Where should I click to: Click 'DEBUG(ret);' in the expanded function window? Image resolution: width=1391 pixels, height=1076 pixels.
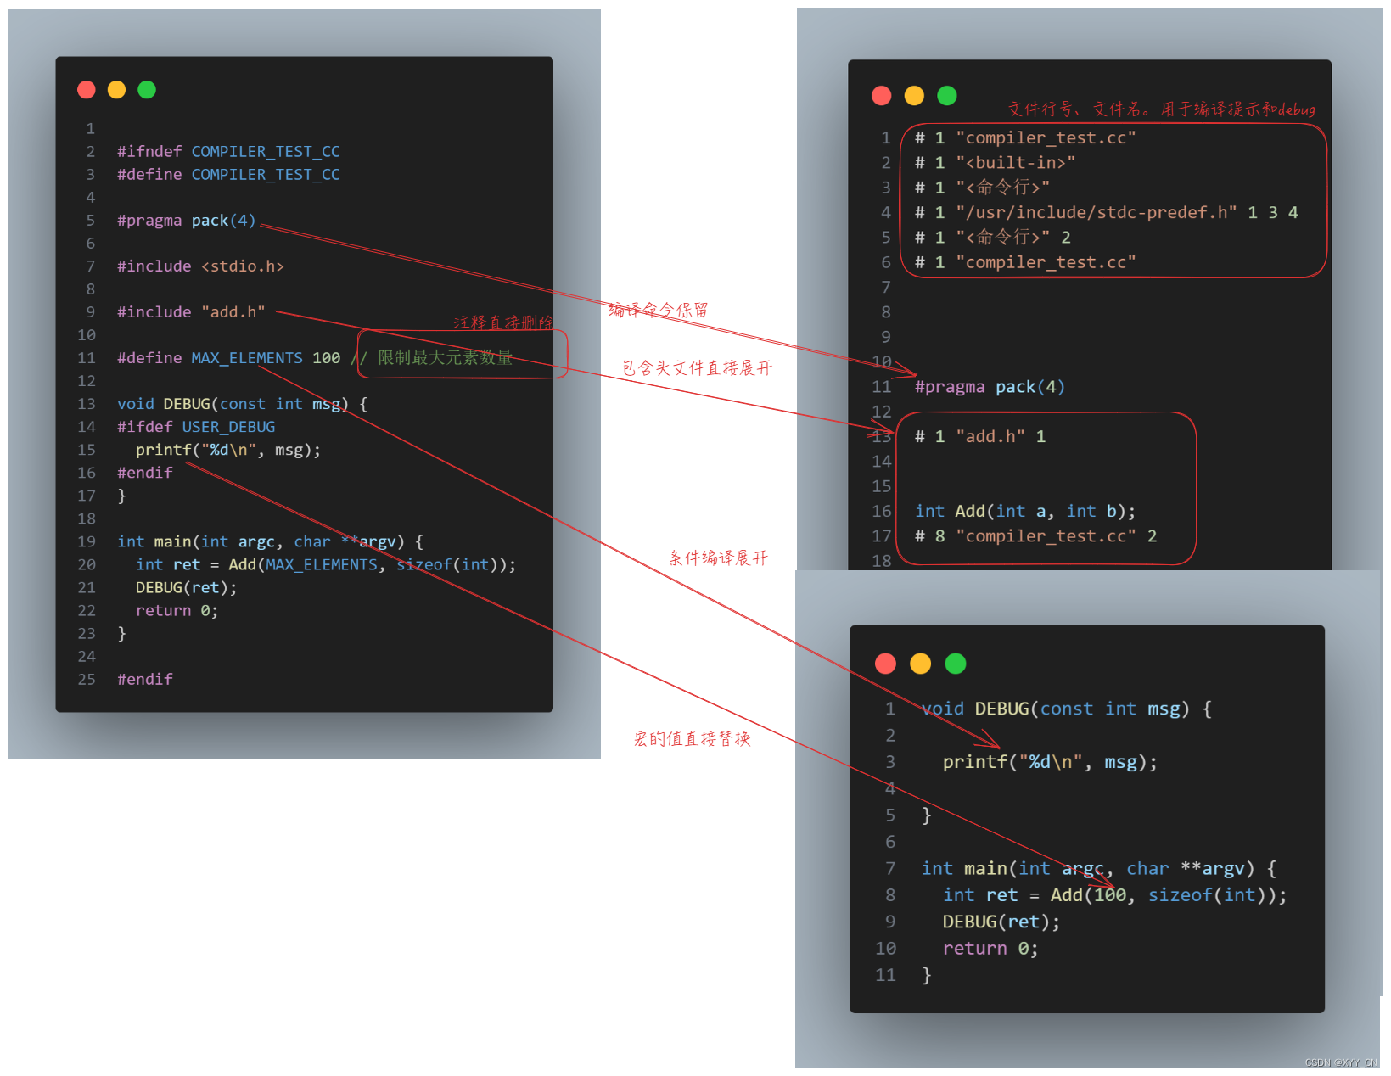[x=1001, y=922]
